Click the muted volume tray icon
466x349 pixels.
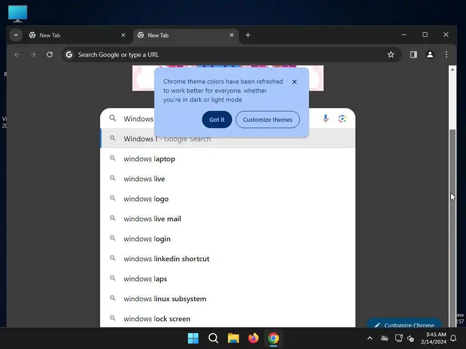[411, 338]
